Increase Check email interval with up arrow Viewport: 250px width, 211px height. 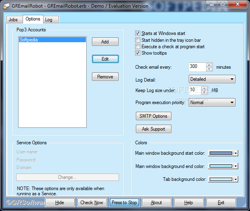pos(209,65)
